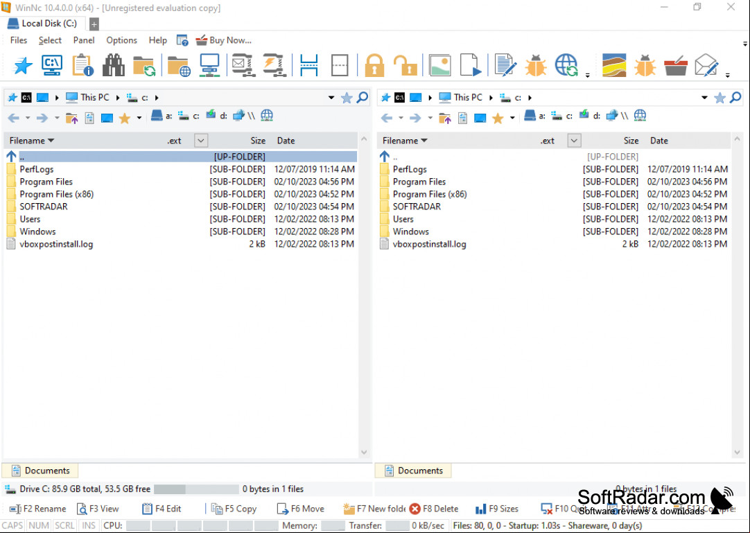Image resolution: width=750 pixels, height=533 pixels.
Task: Select SOFTRADAR folder in left panel
Action: [x=182, y=207]
